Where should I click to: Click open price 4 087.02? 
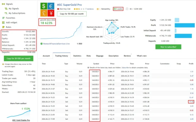111,76
